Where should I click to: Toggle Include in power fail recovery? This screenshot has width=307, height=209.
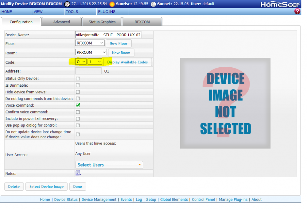[x=78, y=119]
